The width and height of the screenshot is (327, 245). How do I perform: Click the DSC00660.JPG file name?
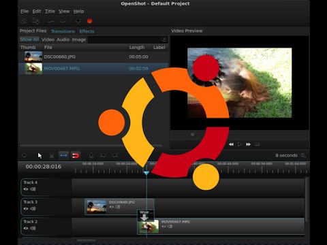click(x=60, y=57)
